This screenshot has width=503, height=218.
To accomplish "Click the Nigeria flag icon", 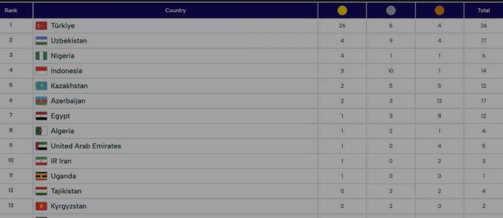I will (x=41, y=56).
